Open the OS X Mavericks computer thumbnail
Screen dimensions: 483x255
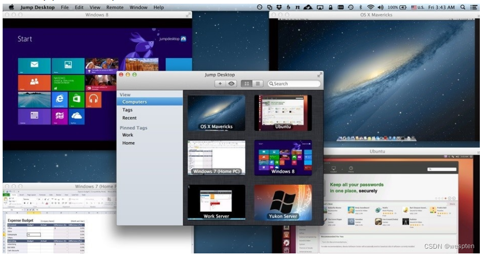point(216,112)
